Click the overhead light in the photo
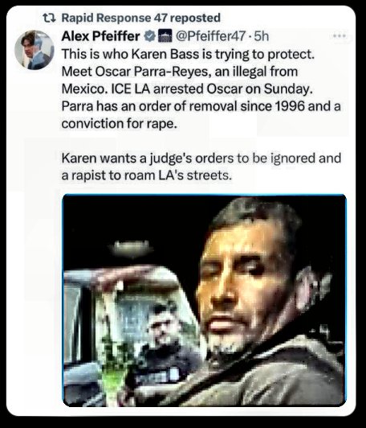This screenshot has height=428, width=366. [x=132, y=247]
